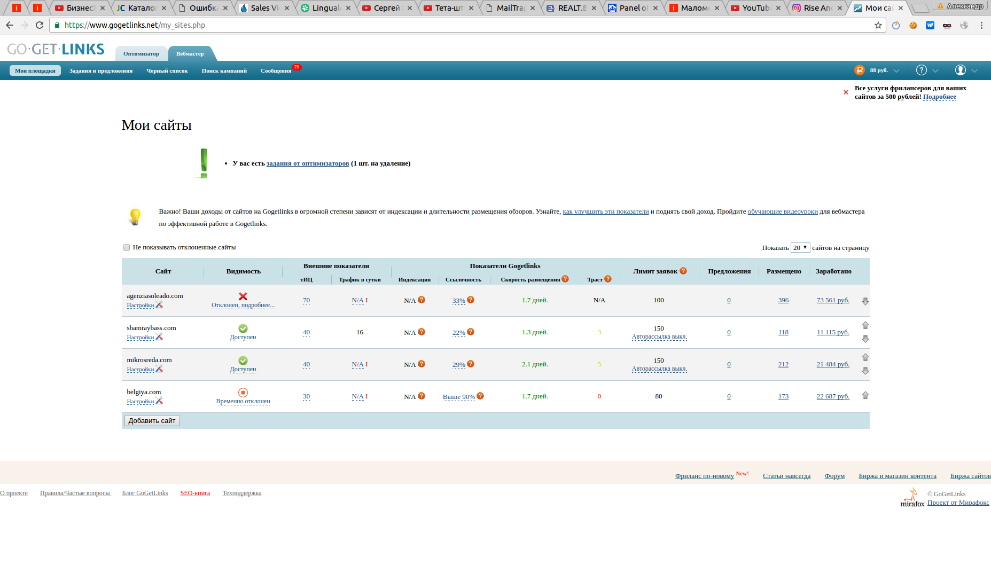Open Chrome menu three dots icon
The image size is (991, 564).
tap(981, 25)
